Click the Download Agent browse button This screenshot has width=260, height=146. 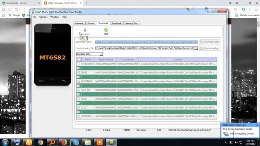coord(210,42)
